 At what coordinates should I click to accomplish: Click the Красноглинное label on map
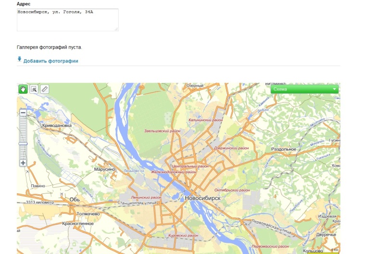coord(77,223)
